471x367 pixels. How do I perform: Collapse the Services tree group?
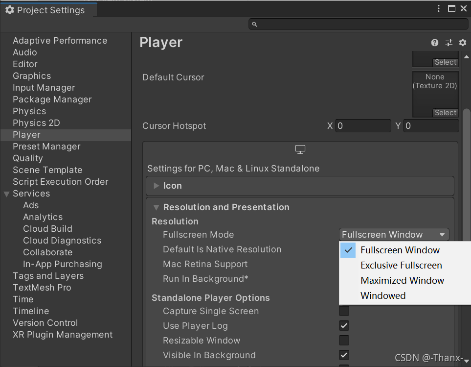[x=7, y=194]
